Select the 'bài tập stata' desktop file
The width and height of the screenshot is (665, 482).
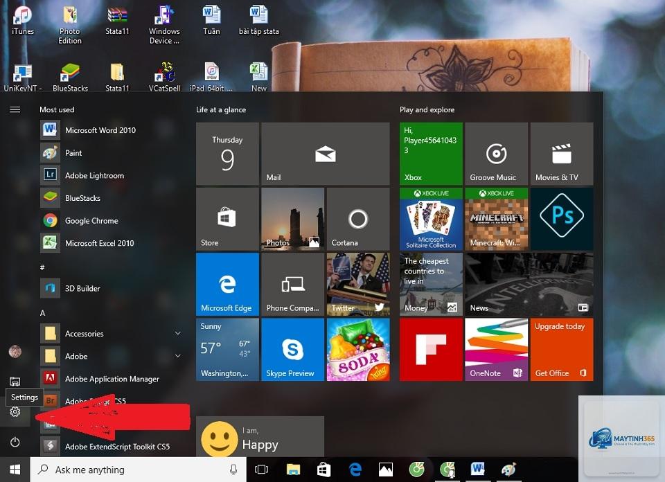click(258, 20)
